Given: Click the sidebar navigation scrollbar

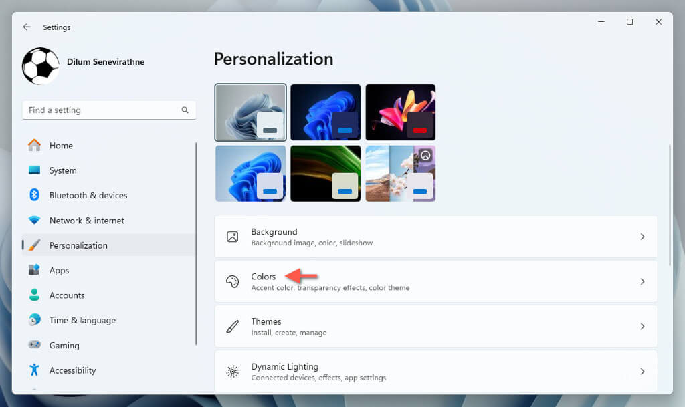Looking at the screenshot, I should [196, 243].
